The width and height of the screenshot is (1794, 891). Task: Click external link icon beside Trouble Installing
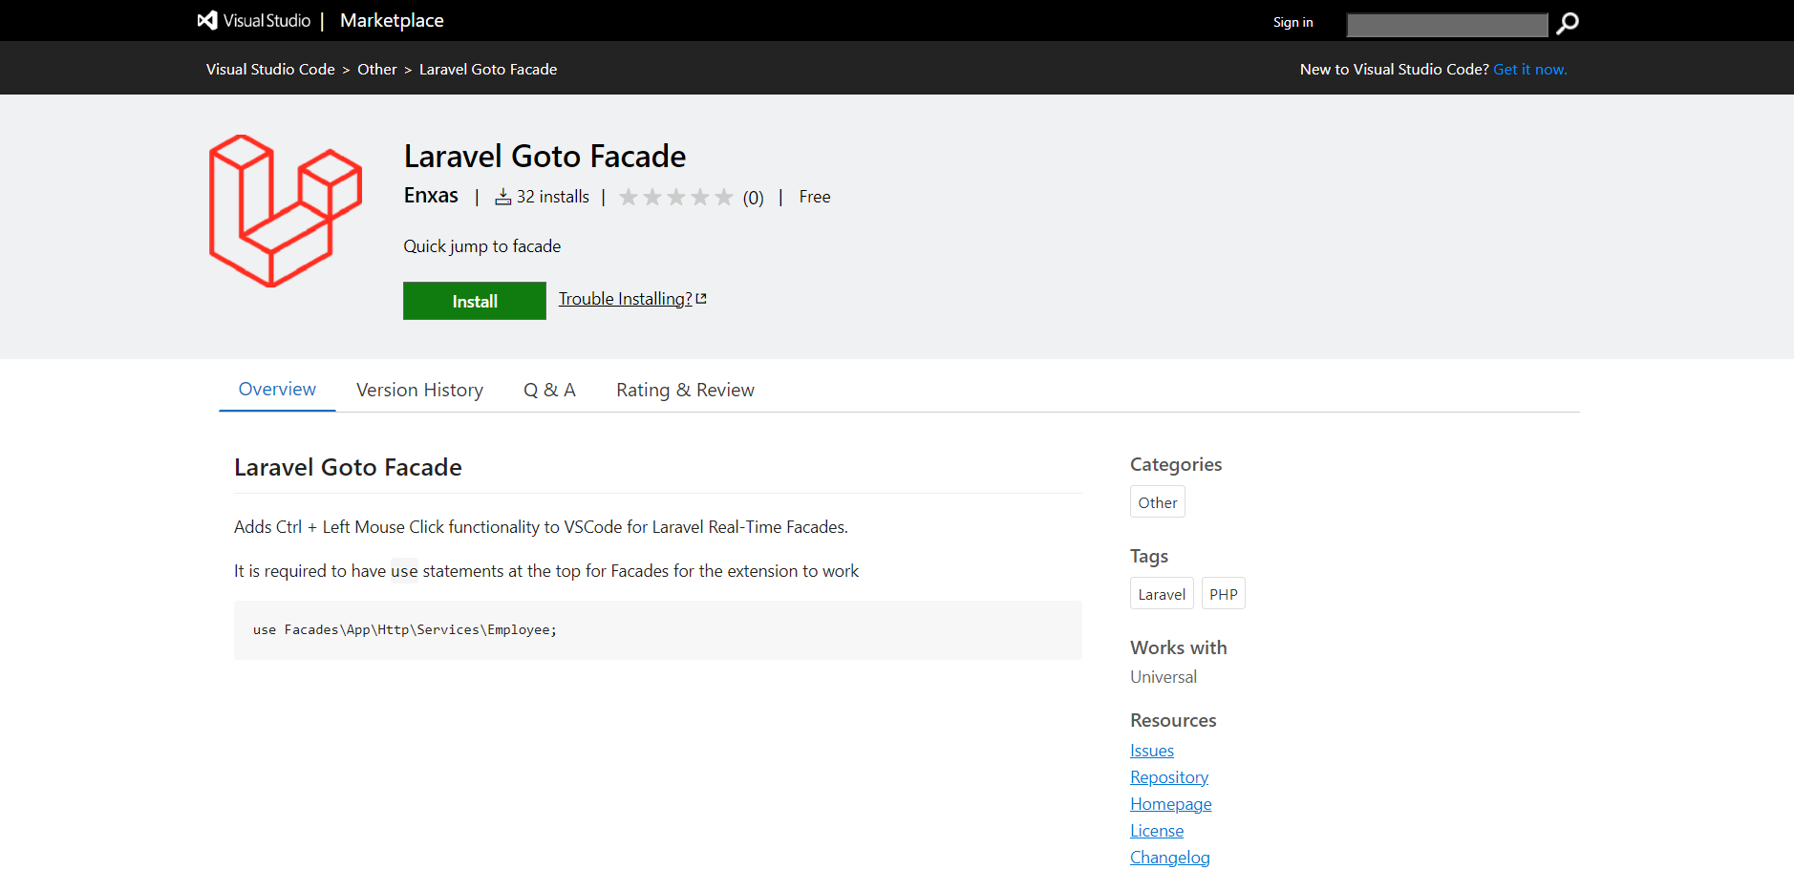[701, 299]
